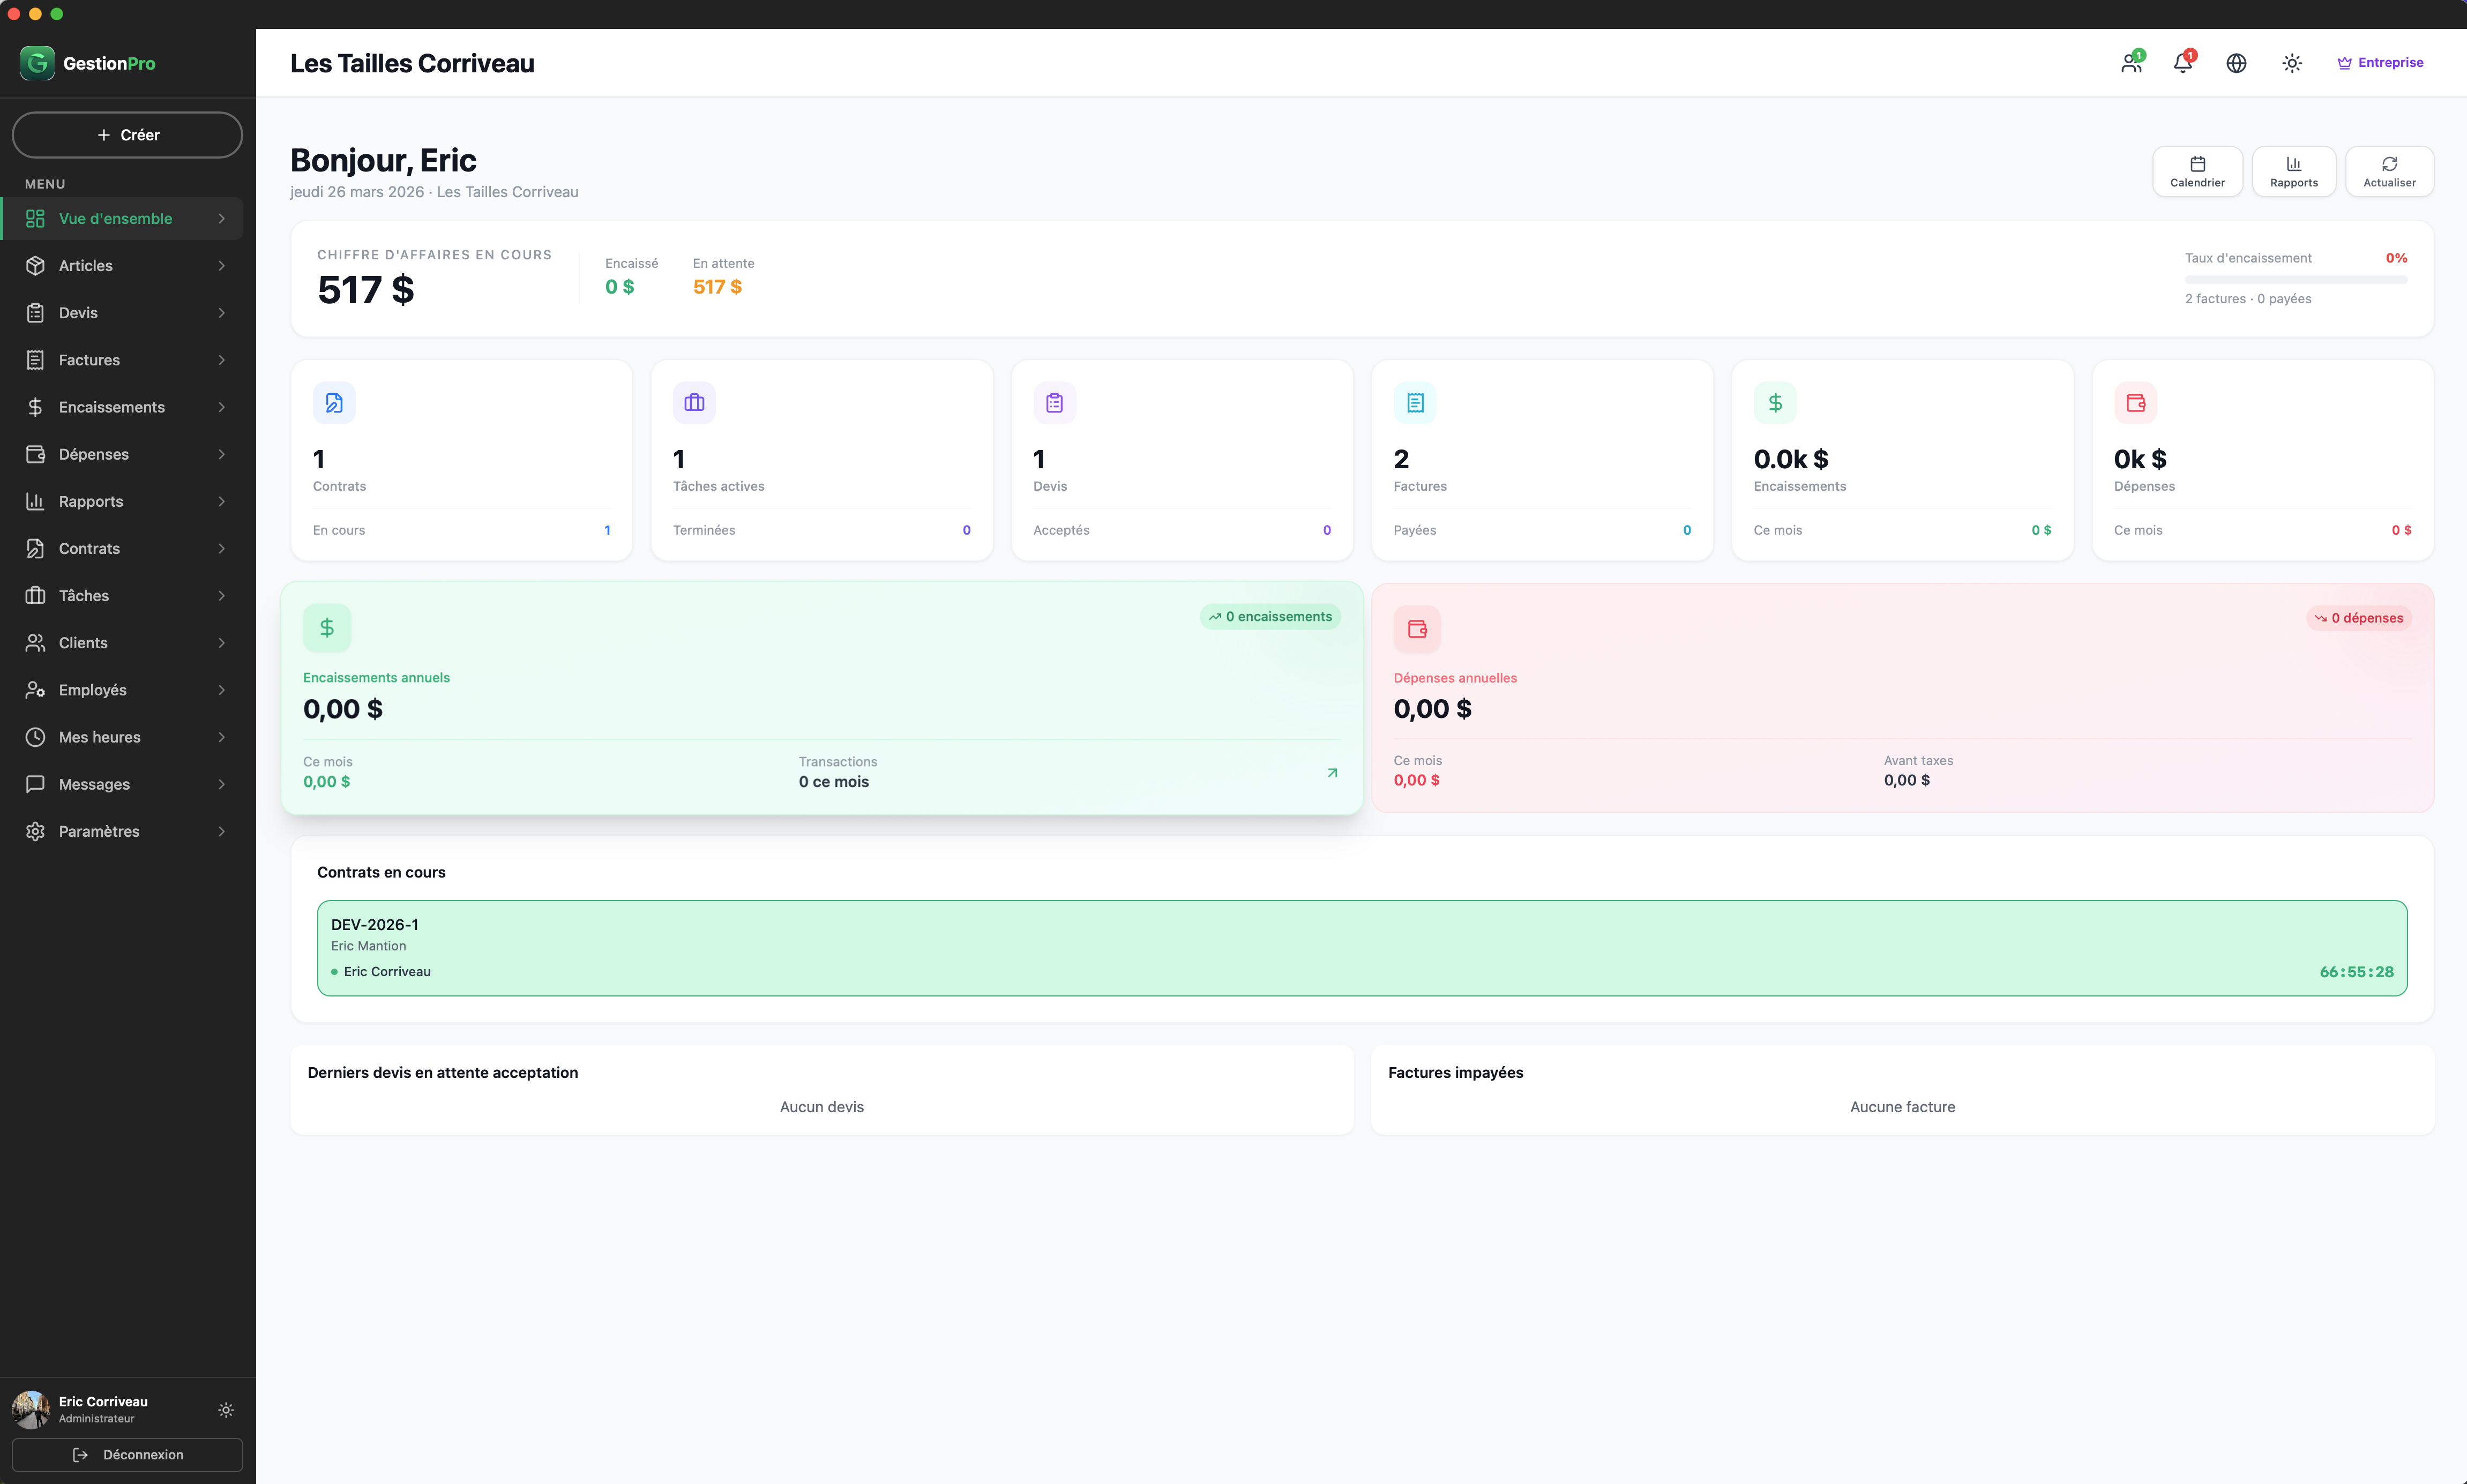Click the Employés icon in sidebar
This screenshot has width=2467, height=1484.
(35, 690)
